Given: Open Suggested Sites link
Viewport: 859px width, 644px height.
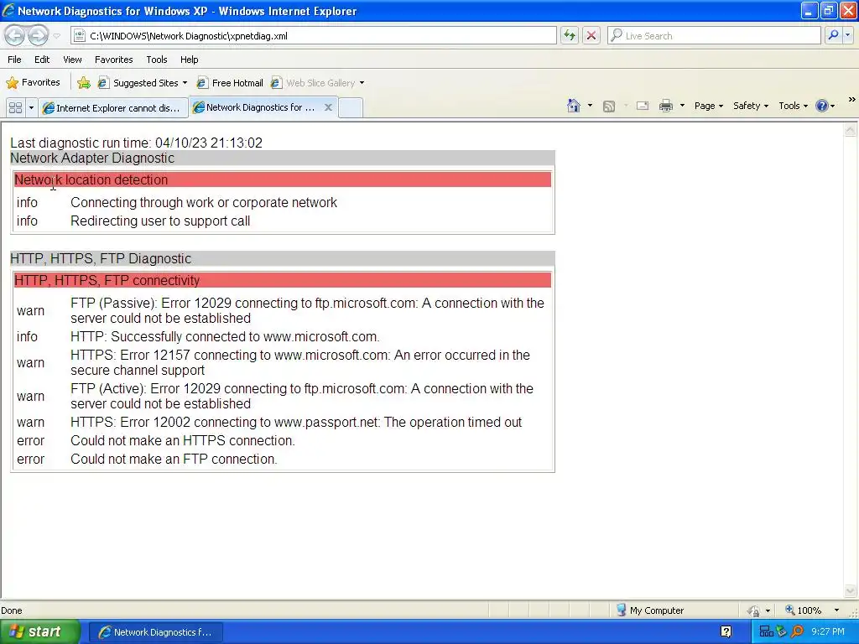Looking at the screenshot, I should [138, 83].
